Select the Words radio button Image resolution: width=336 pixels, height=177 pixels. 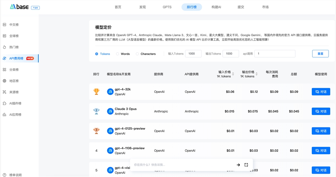point(118,54)
